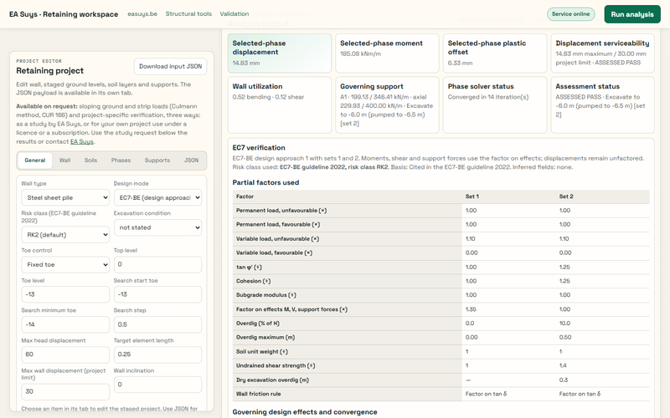Viewport: 670px width, 418px height.
Task: Select the Governing support card
Action: click(x=387, y=105)
